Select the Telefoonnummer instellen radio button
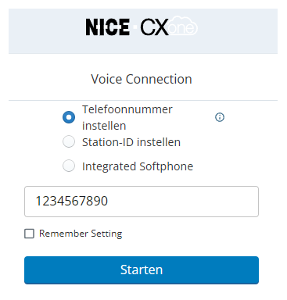This screenshot has height=300, width=287. pos(69,117)
